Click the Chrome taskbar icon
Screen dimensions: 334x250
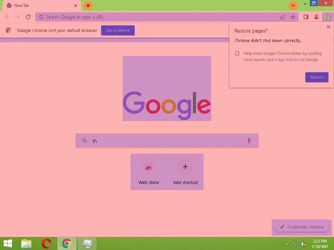(x=67, y=243)
